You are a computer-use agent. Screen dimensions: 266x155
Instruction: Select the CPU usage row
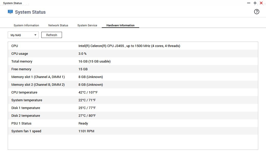click(x=133, y=54)
